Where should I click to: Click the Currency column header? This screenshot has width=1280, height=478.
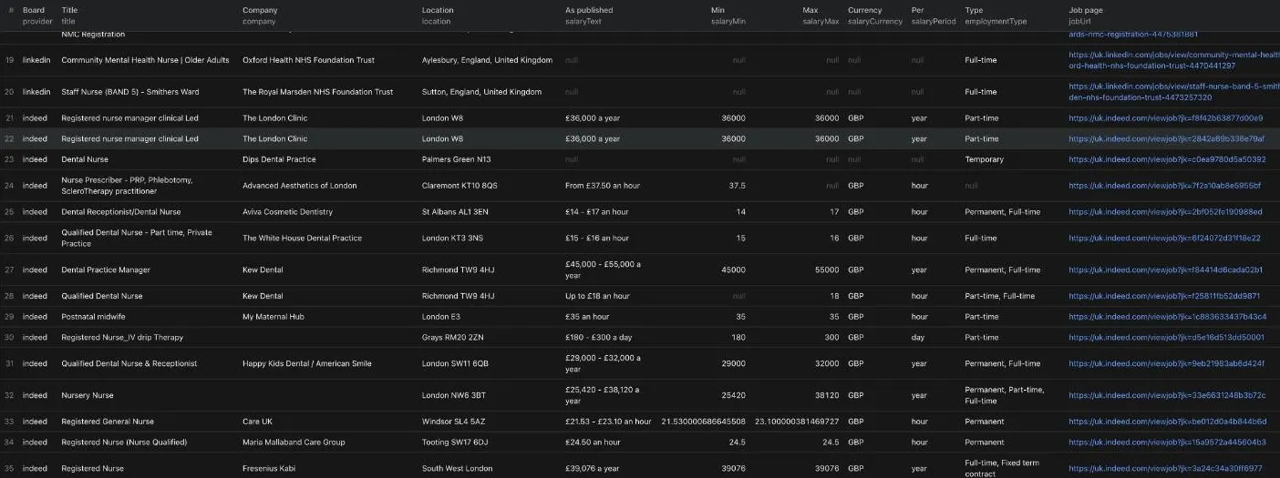point(875,15)
